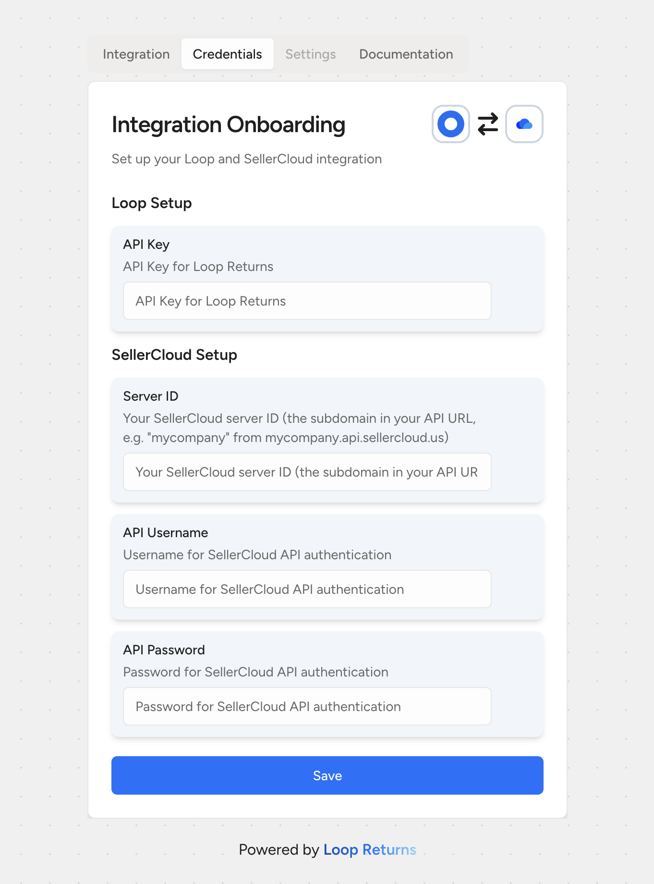Save the integration credentials
654x884 pixels.
(327, 775)
